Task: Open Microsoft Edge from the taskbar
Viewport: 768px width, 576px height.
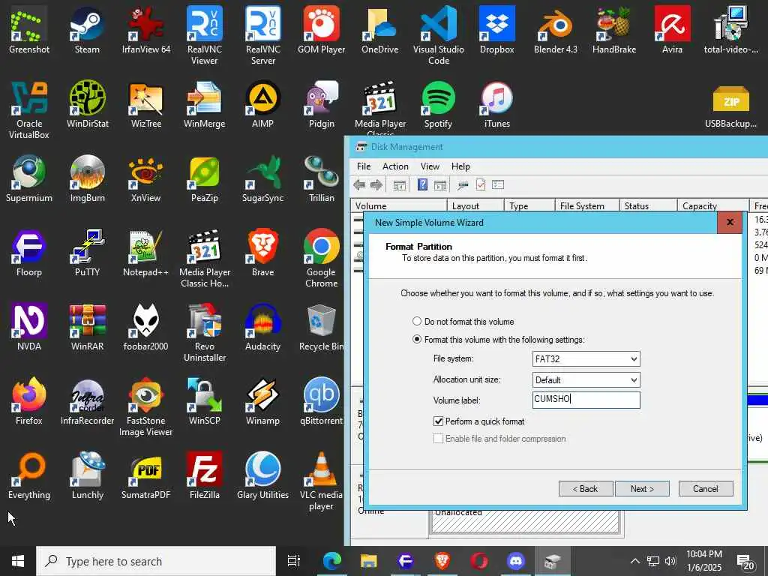Action: pos(331,561)
